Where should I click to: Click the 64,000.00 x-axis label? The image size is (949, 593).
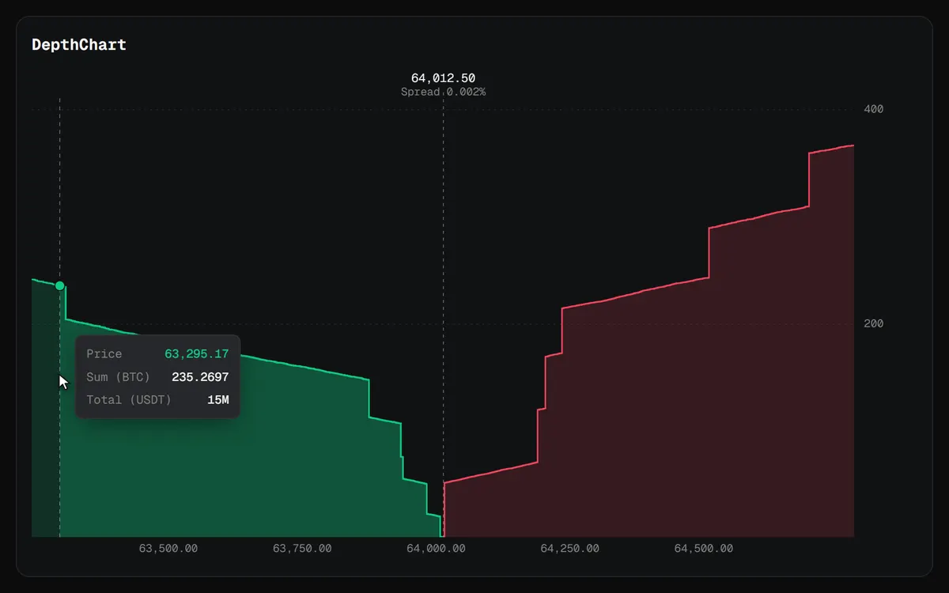(436, 549)
